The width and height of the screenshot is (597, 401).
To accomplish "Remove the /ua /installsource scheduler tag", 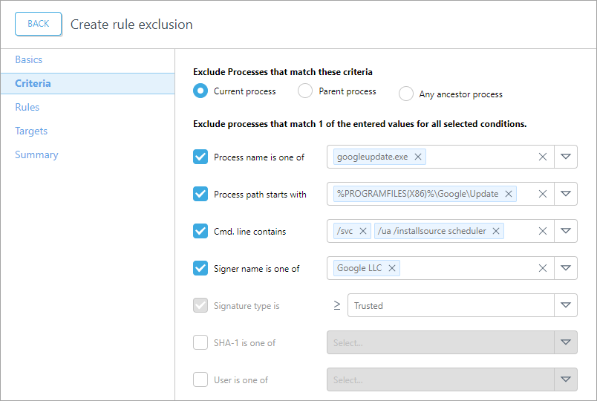I will (496, 231).
